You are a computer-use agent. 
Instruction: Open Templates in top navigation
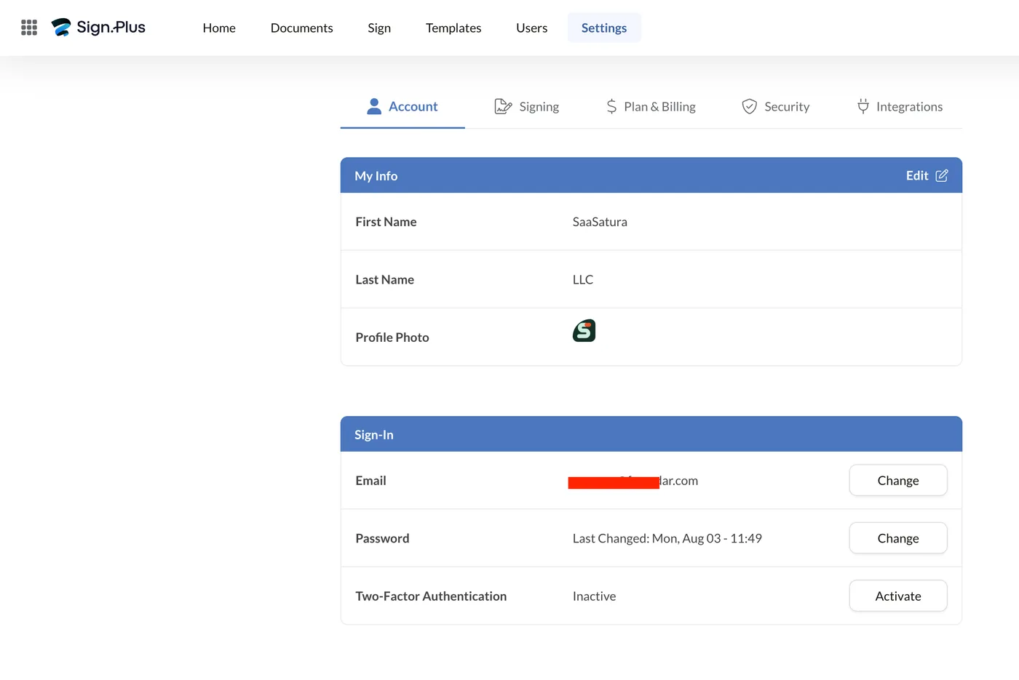coord(453,28)
